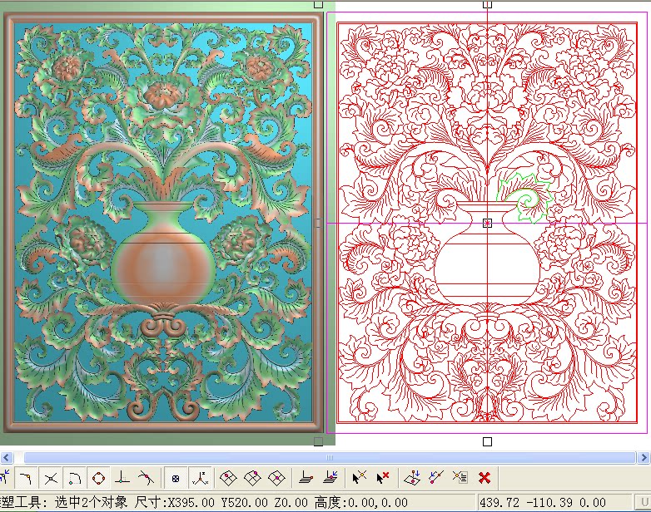
Task: Select the endpoint snap tool icon
Action: 26,478
